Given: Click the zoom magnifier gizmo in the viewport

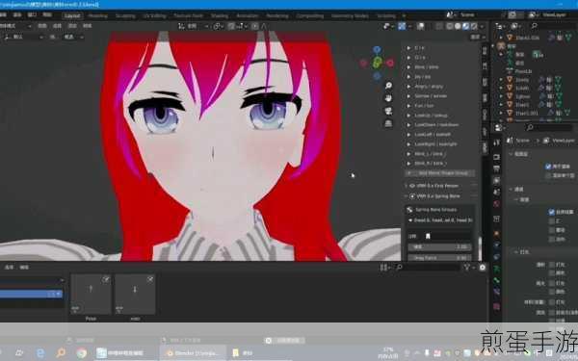Looking at the screenshot, I should click(x=388, y=86).
